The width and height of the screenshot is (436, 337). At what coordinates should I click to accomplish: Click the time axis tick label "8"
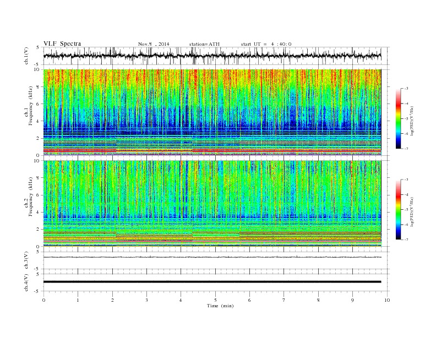click(318, 300)
